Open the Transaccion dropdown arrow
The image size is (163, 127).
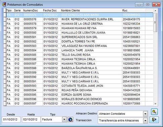(x=145, y=121)
